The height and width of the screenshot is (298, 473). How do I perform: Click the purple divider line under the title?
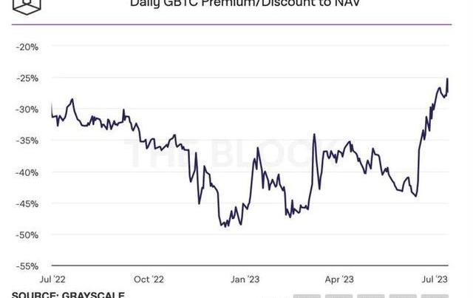click(235, 24)
